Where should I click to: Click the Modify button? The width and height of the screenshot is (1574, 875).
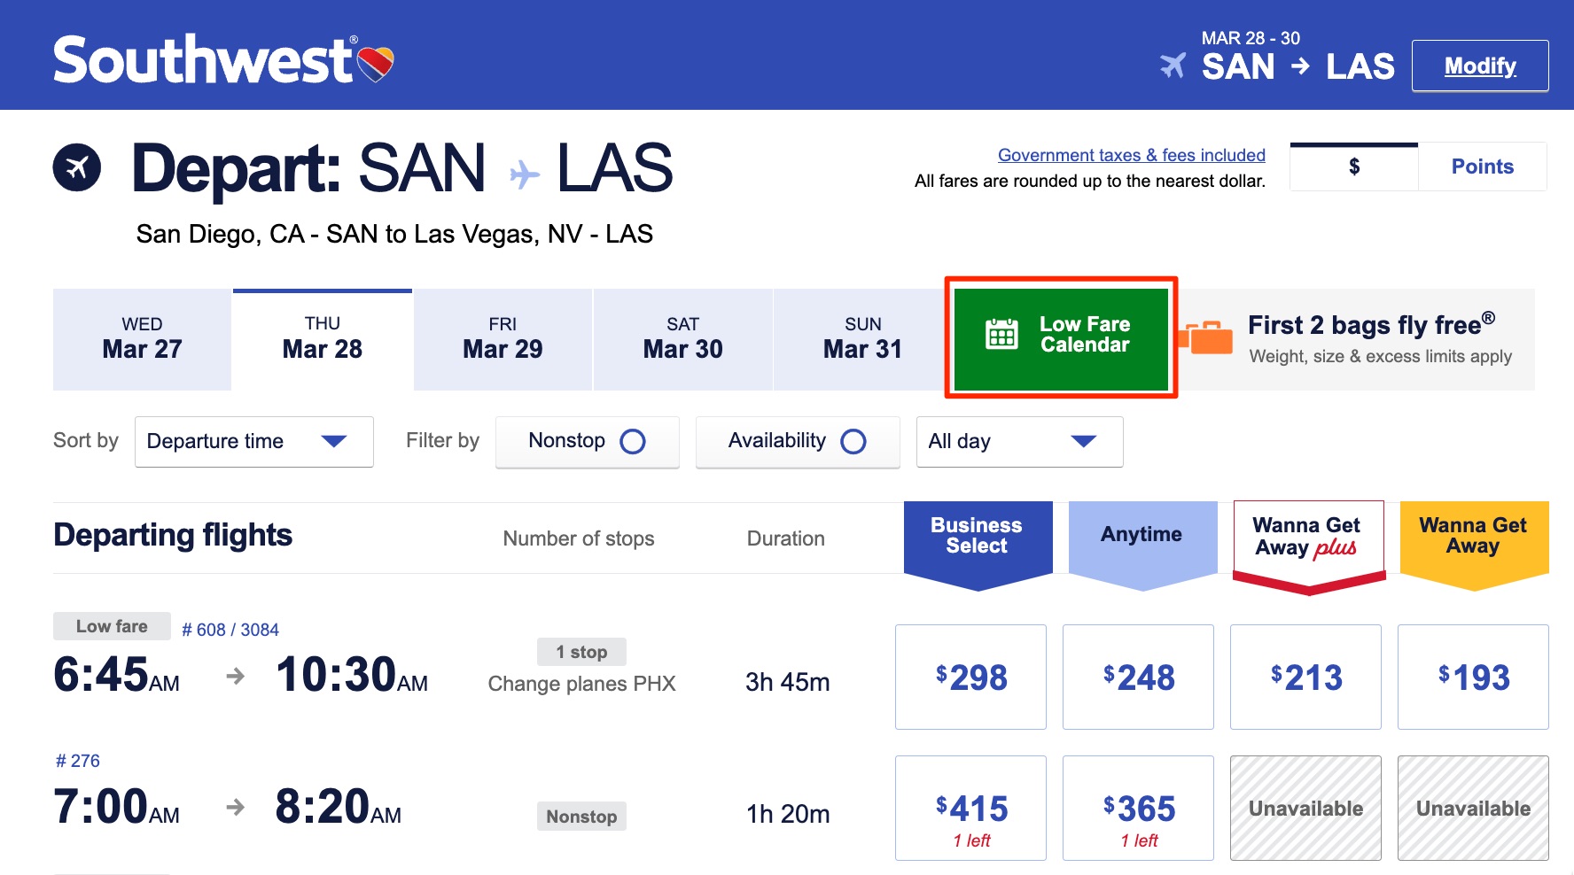pyautogui.click(x=1480, y=66)
